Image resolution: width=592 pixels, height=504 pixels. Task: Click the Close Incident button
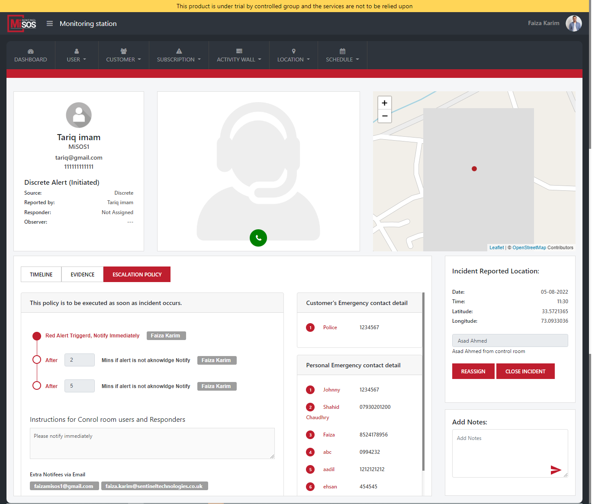(x=525, y=371)
